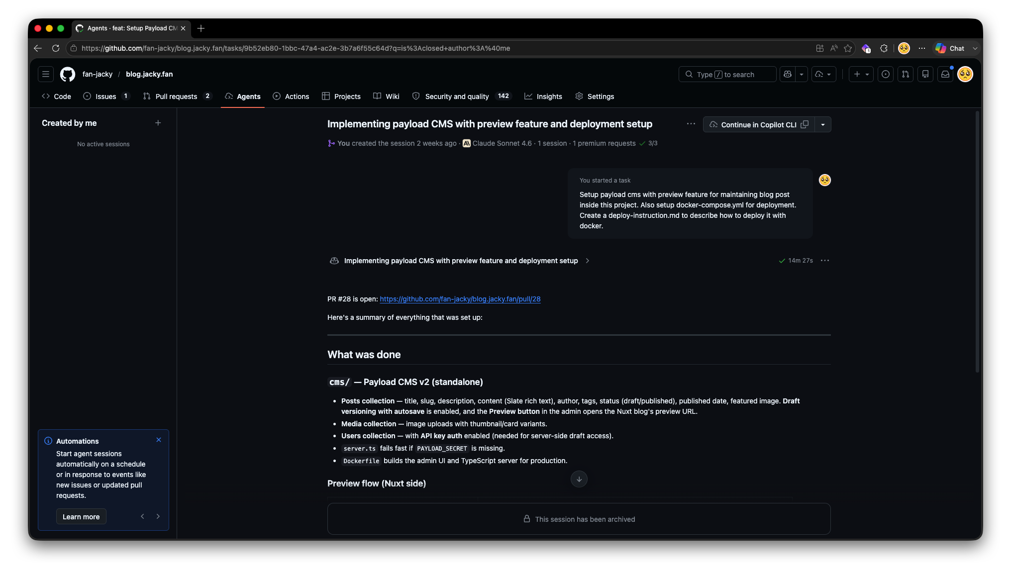Image resolution: width=1011 pixels, height=578 pixels.
Task: Switch to the Projects tab
Action: [x=341, y=96]
